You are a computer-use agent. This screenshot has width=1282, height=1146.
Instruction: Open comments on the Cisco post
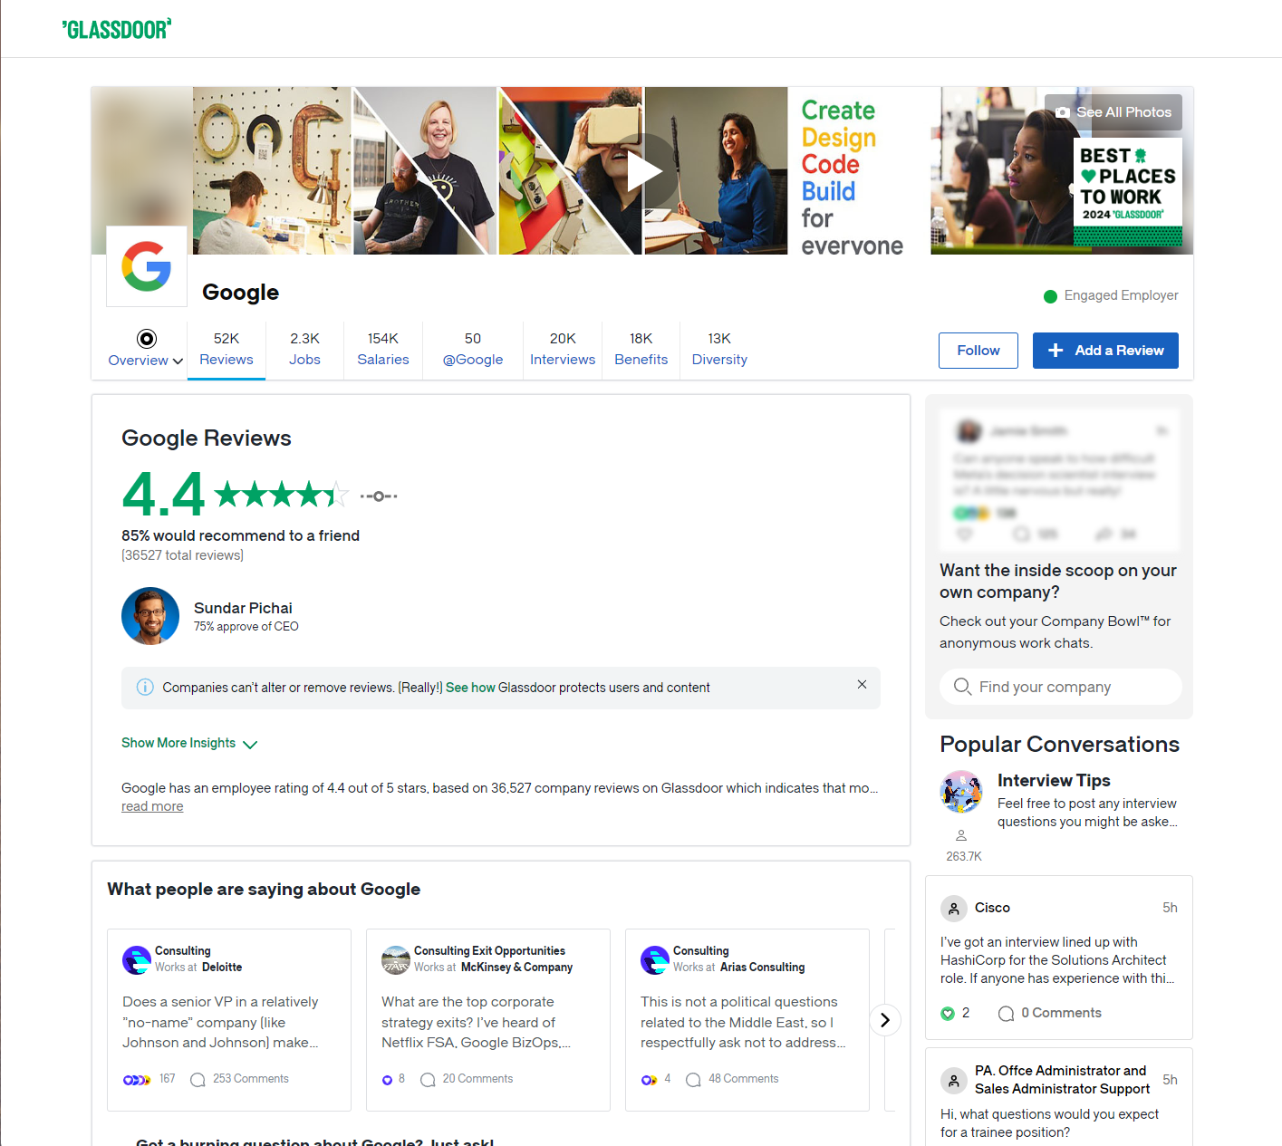tap(1049, 1013)
